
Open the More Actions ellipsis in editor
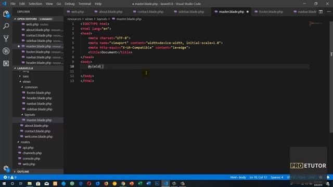pyautogui.click(x=328, y=11)
